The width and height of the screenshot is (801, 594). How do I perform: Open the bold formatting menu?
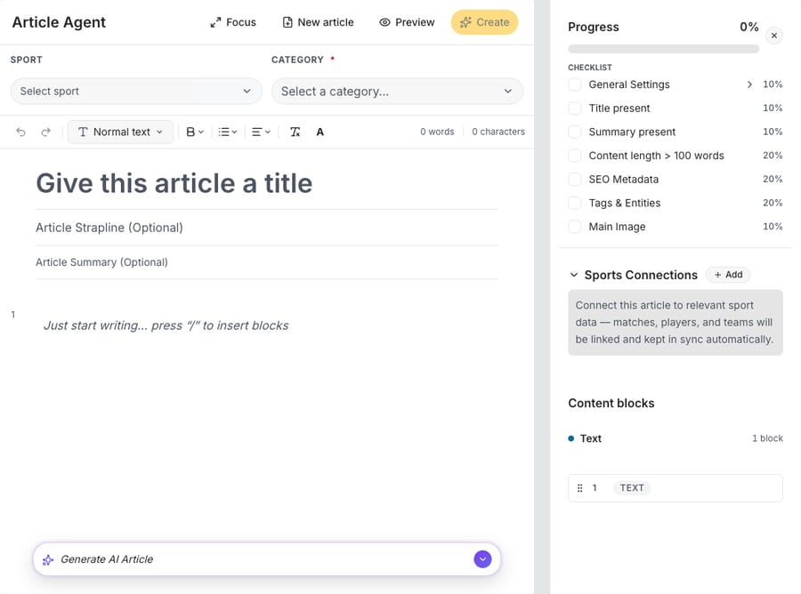[x=195, y=132]
